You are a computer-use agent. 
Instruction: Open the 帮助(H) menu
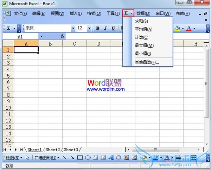pyautogui.click(x=183, y=13)
